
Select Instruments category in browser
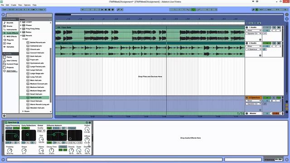[x=11, y=29]
